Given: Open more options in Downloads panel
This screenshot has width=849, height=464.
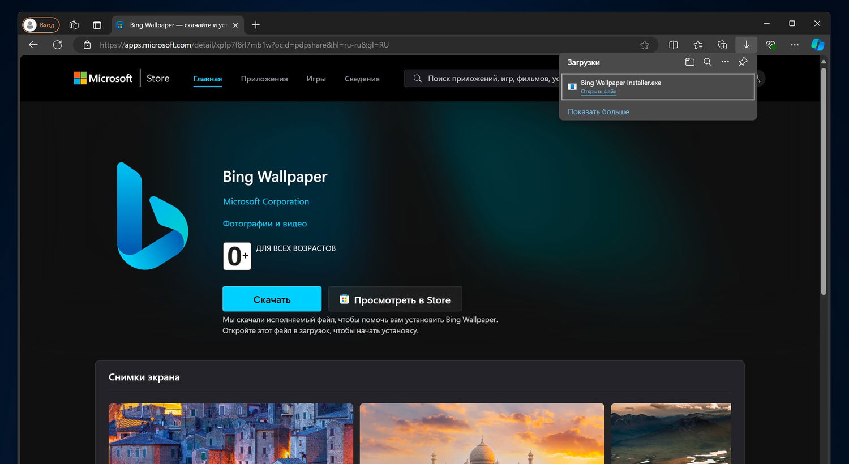Looking at the screenshot, I should coord(725,62).
